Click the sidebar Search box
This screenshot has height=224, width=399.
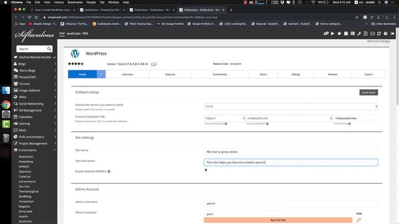[32, 49]
